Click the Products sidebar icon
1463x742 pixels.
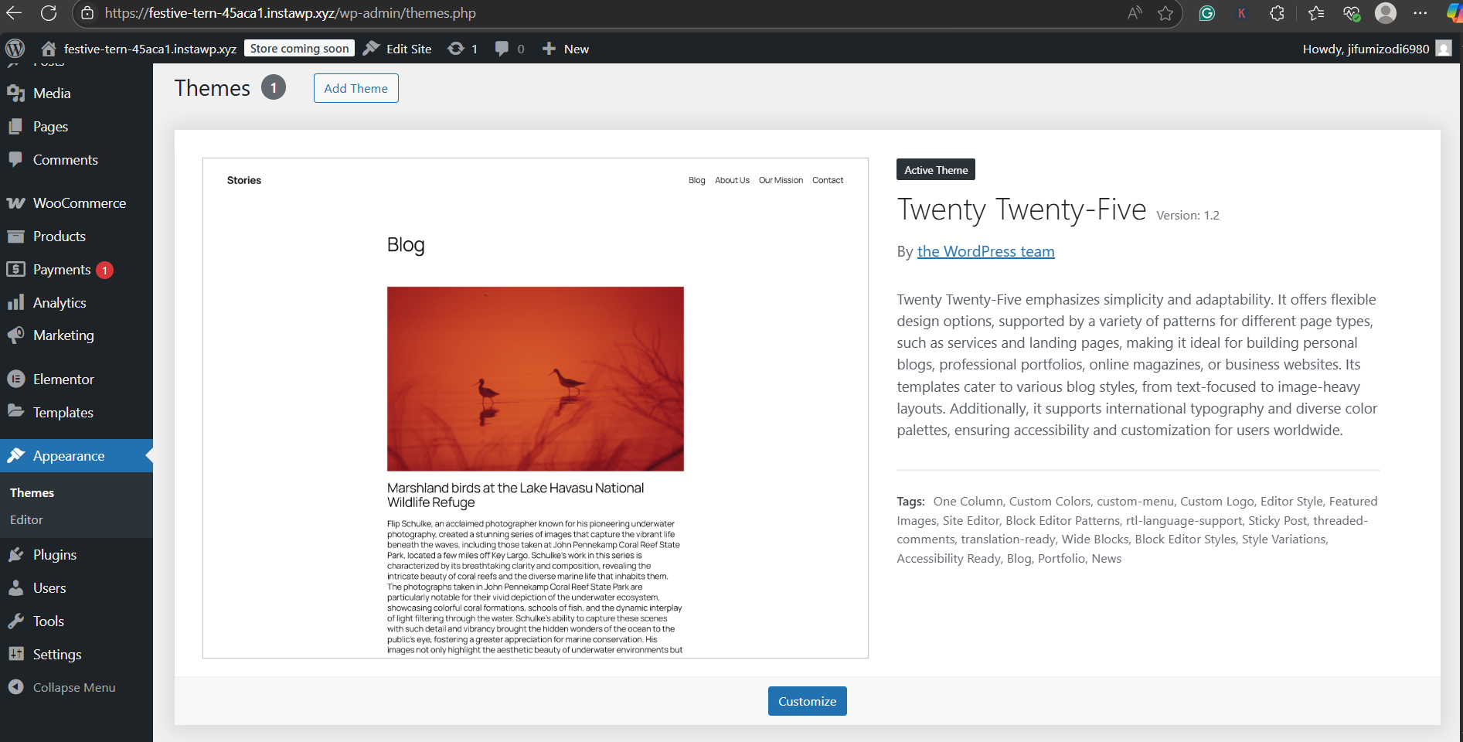(15, 237)
